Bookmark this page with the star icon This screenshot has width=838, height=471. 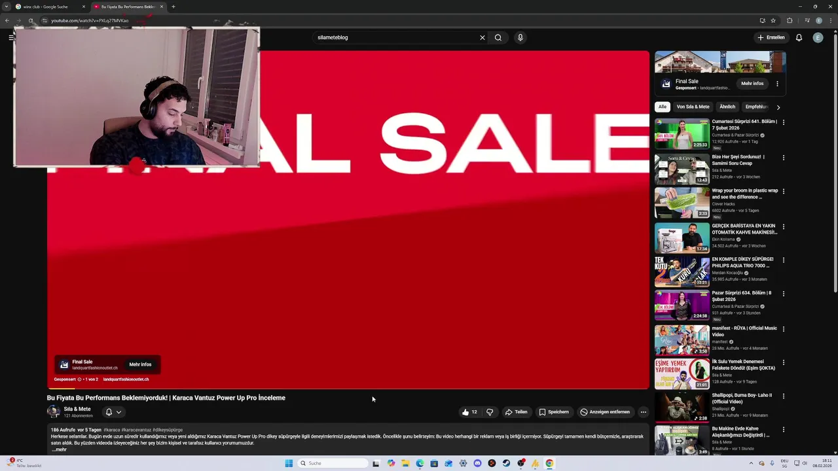[773, 20]
